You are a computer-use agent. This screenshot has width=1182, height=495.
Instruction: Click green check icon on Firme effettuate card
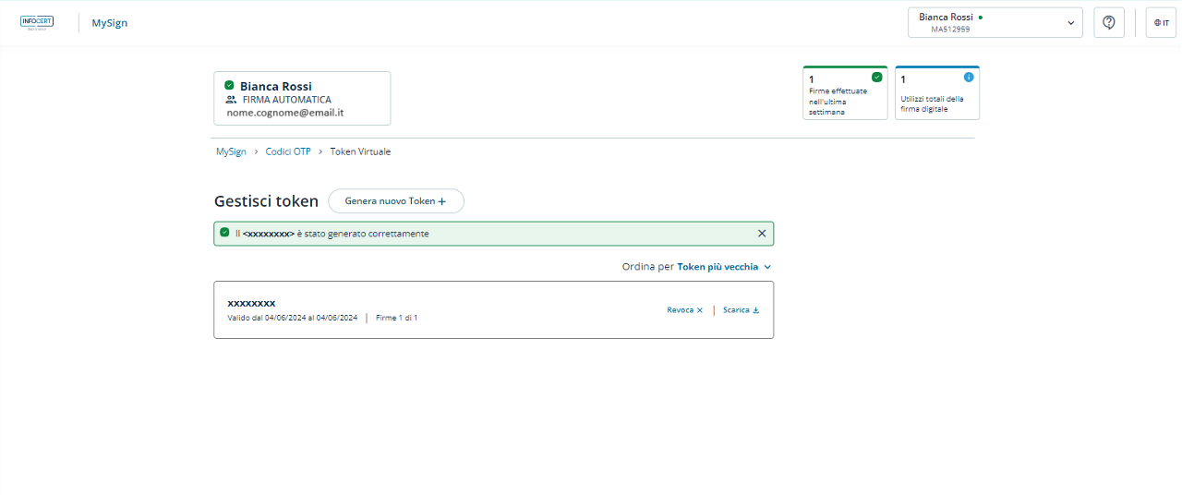(876, 78)
